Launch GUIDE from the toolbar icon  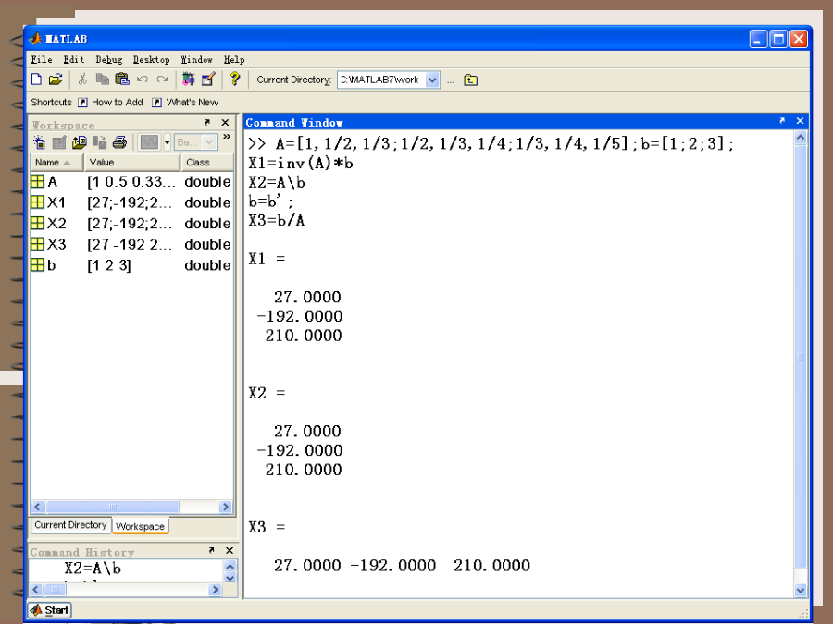click(209, 80)
